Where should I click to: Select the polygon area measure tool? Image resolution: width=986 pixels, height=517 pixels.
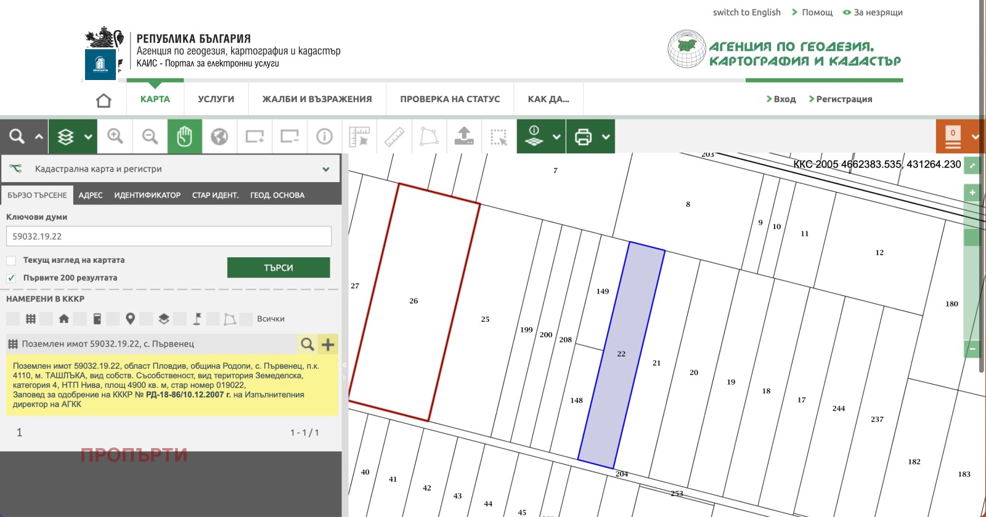pos(429,136)
